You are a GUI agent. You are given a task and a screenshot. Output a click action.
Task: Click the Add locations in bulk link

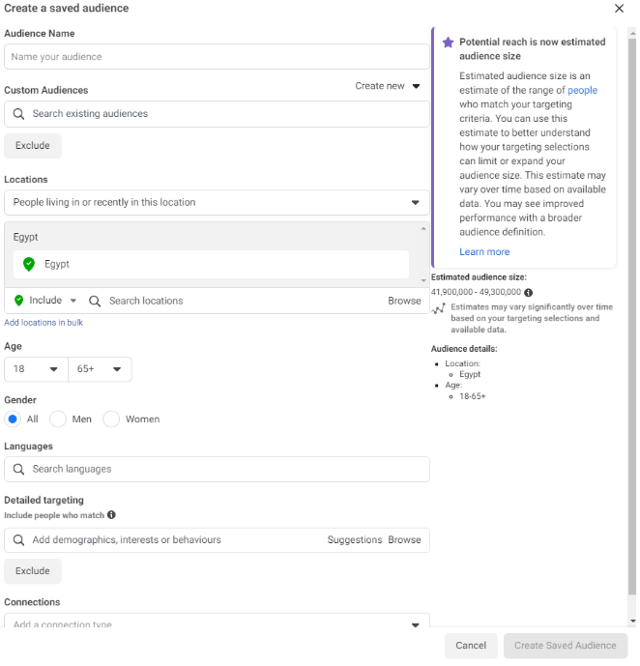[x=44, y=323]
